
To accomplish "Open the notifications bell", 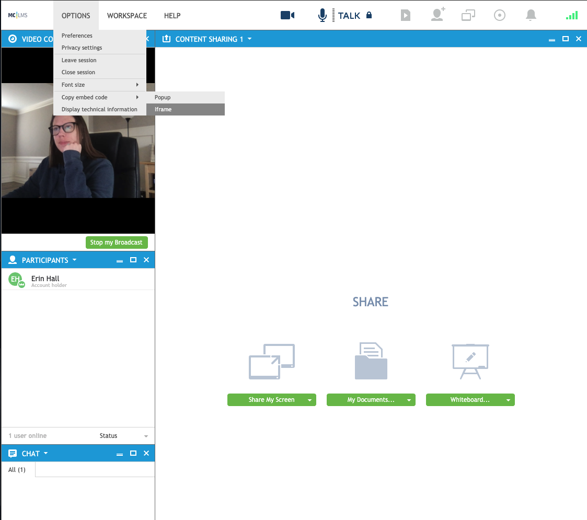I will (x=531, y=15).
